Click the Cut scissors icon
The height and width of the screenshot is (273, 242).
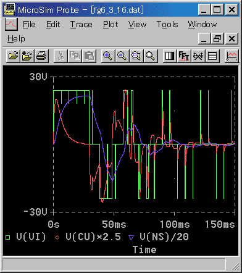(x=60, y=56)
